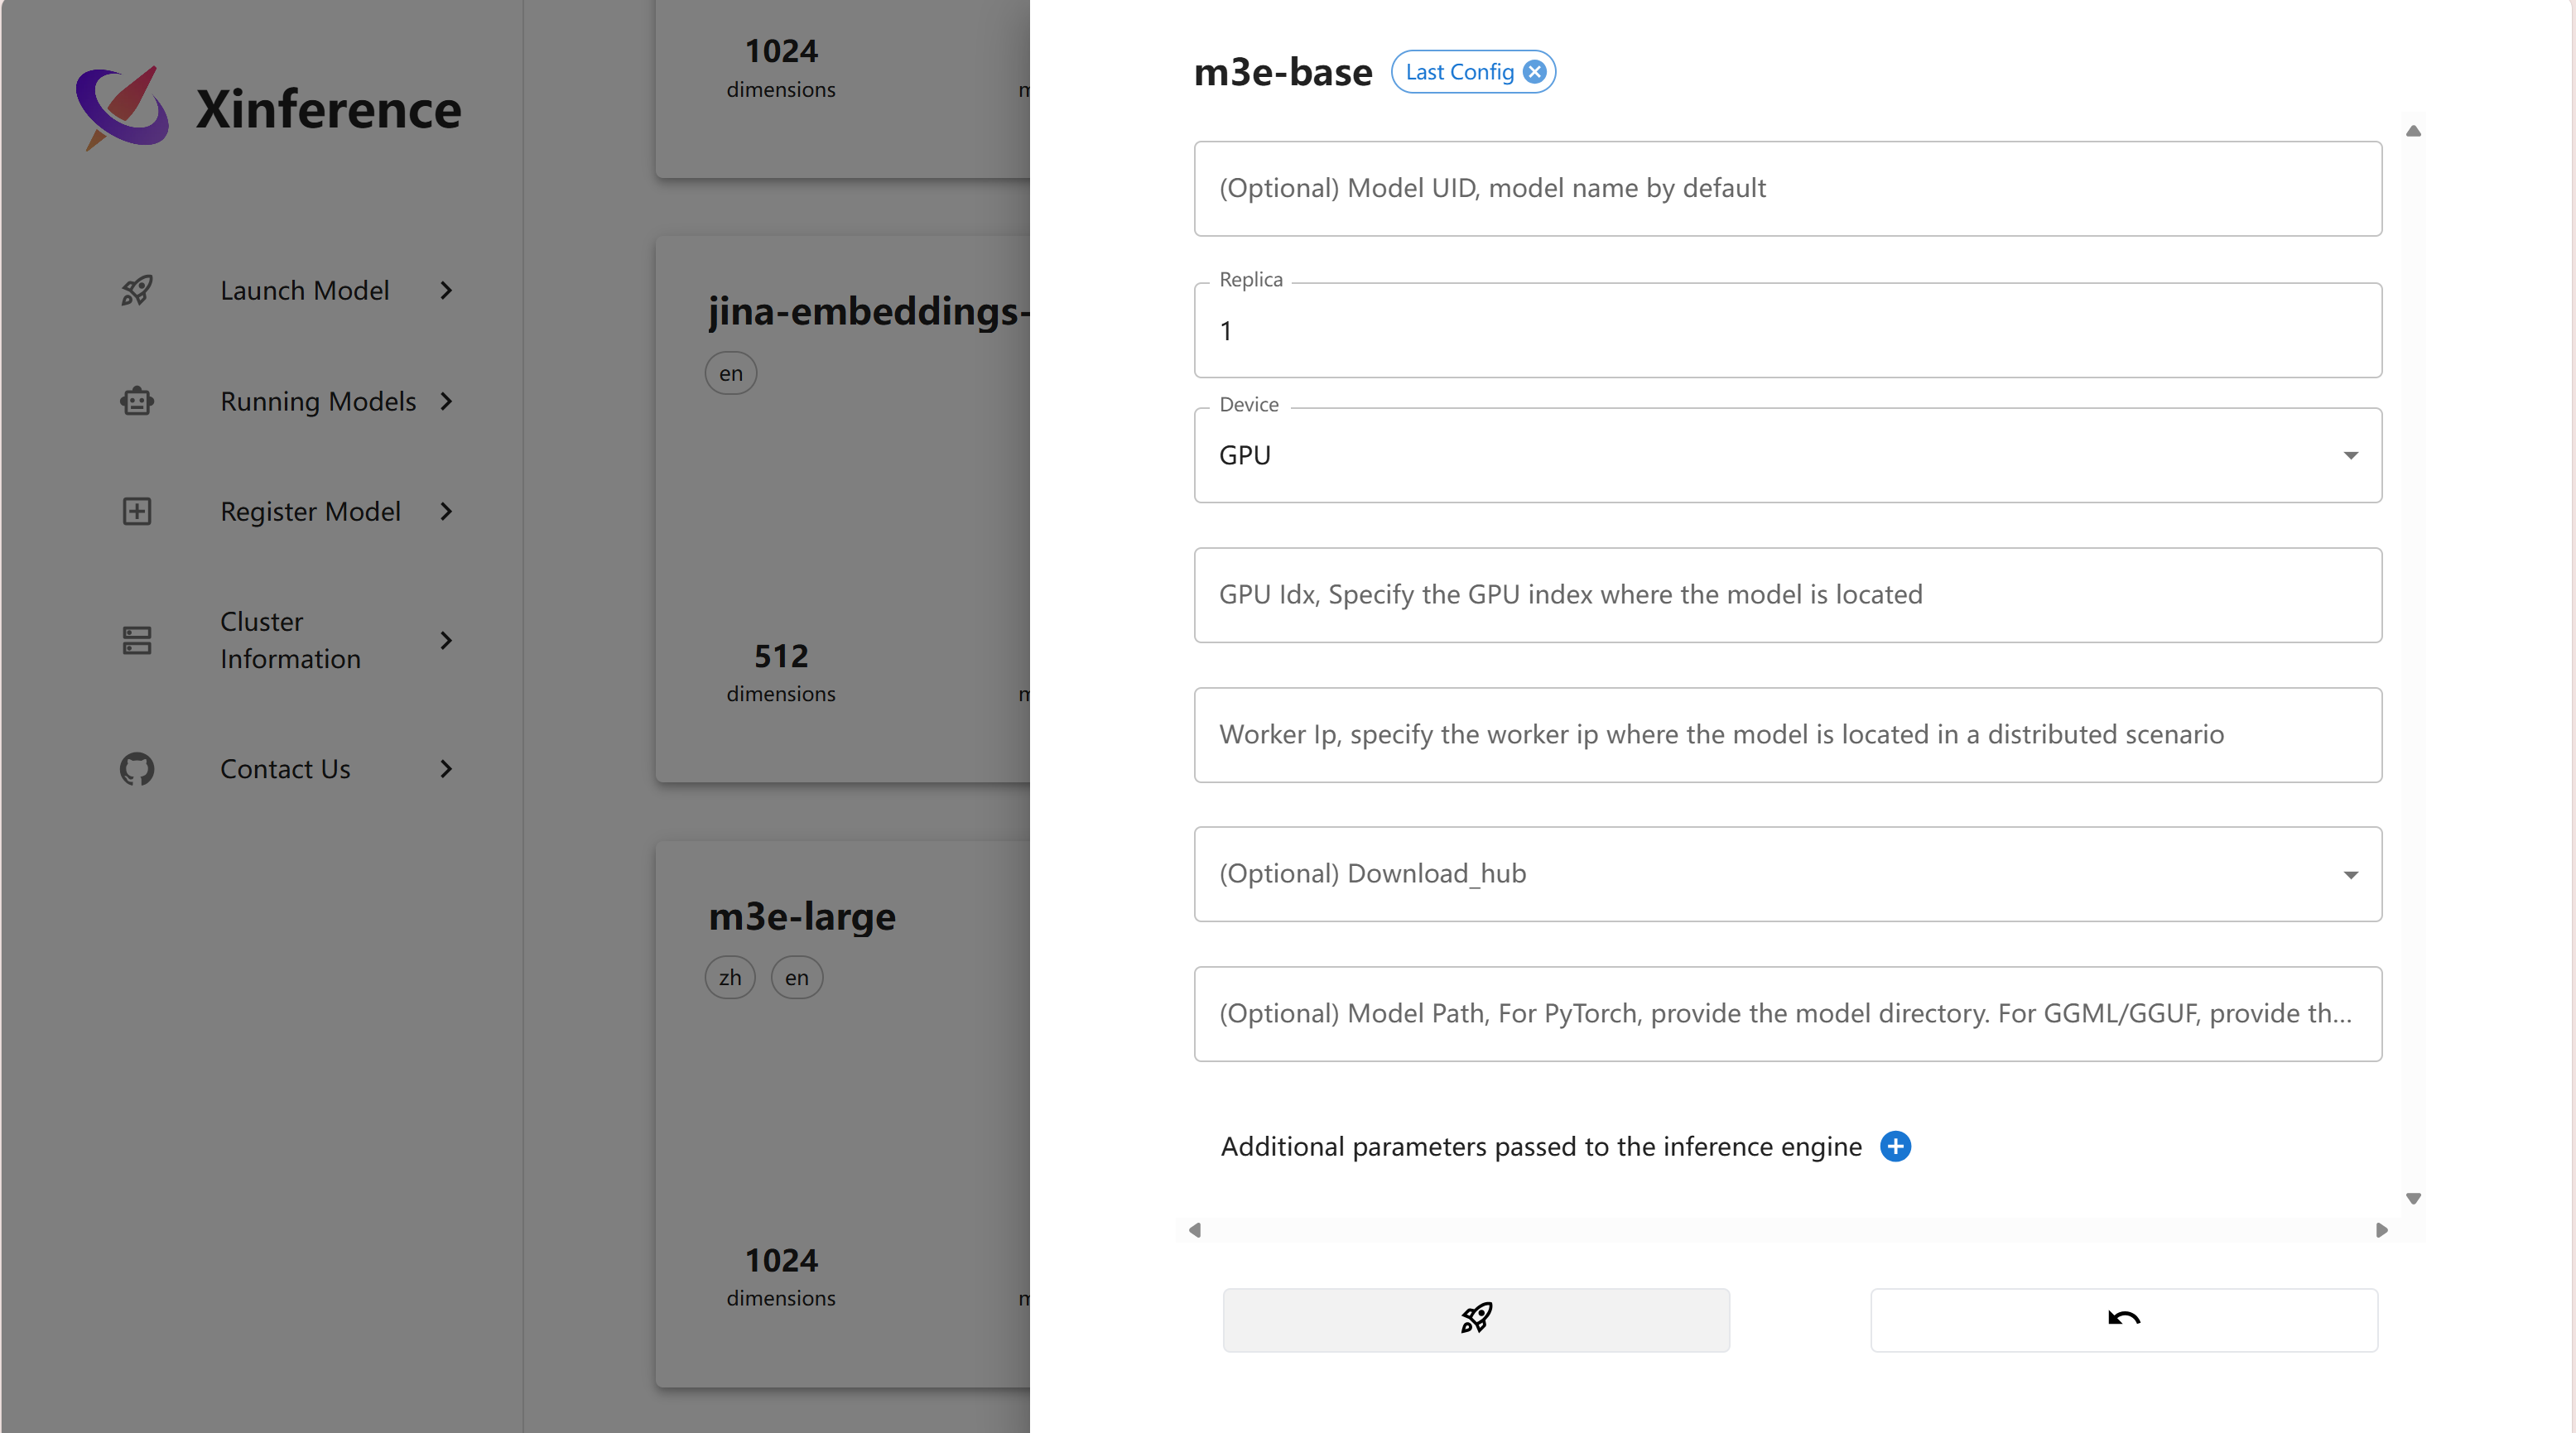Click the scroll down arrow of the form

(2413, 1198)
